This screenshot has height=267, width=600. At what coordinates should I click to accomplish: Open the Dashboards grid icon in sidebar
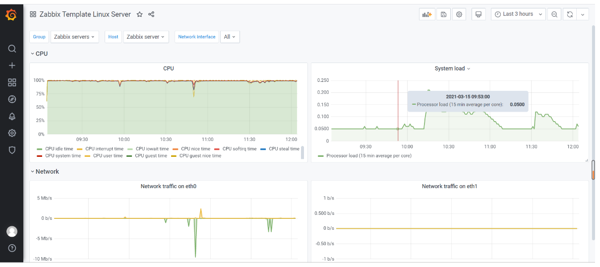[x=12, y=82]
